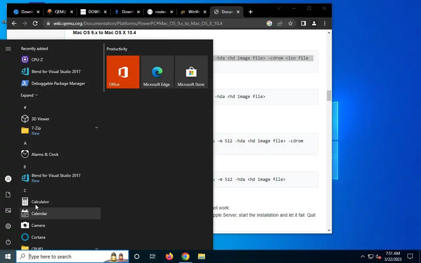This screenshot has height=263, width=421.
Task: Open the clock showing 7:51 AM
Action: pyautogui.click(x=393, y=256)
